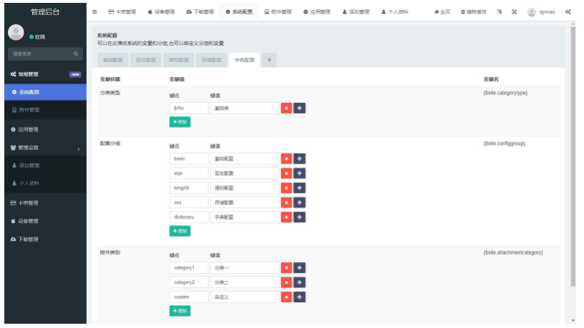The height and width of the screenshot is (328, 584).
Task: Click 清除缓存 in the top bar
Action: click(474, 12)
